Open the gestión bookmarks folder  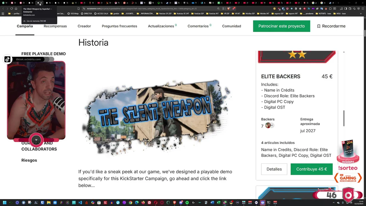click(x=115, y=13)
